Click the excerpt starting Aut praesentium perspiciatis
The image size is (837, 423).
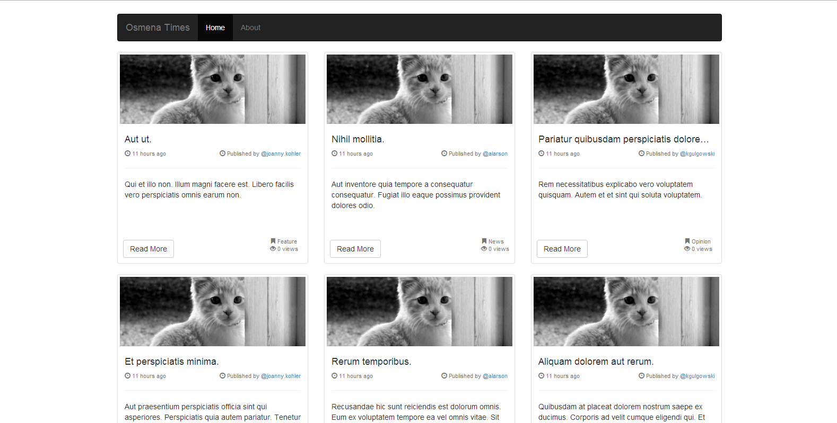pos(213,412)
